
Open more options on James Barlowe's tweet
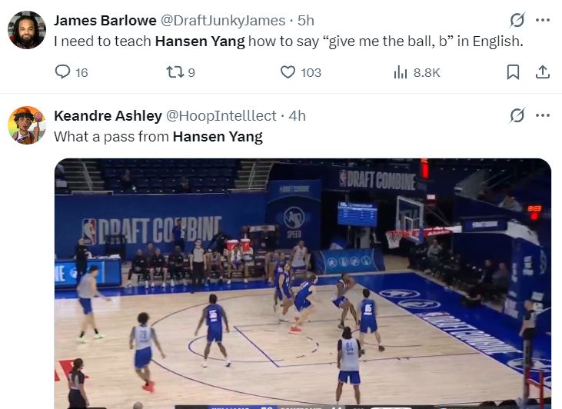[x=543, y=20]
